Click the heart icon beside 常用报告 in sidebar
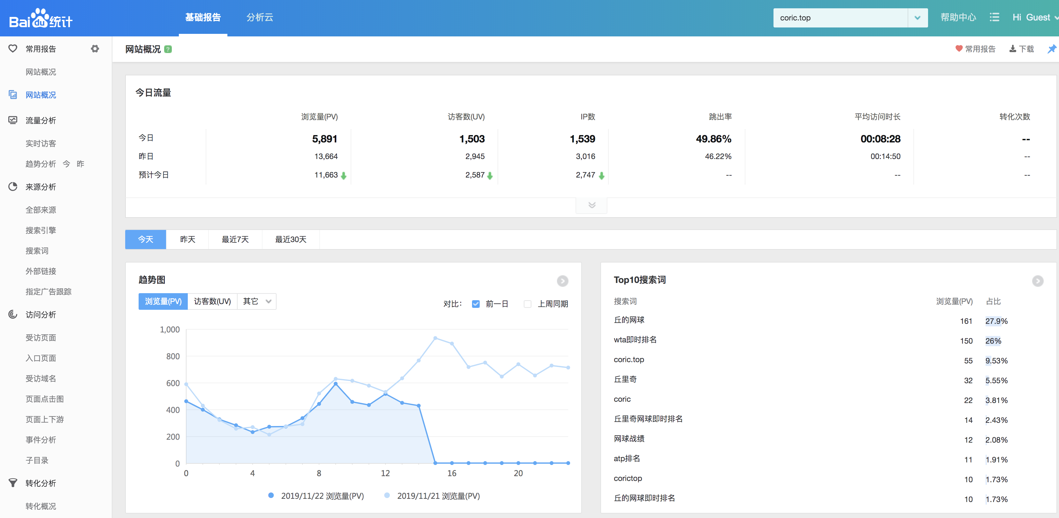The width and height of the screenshot is (1059, 518). [13, 49]
